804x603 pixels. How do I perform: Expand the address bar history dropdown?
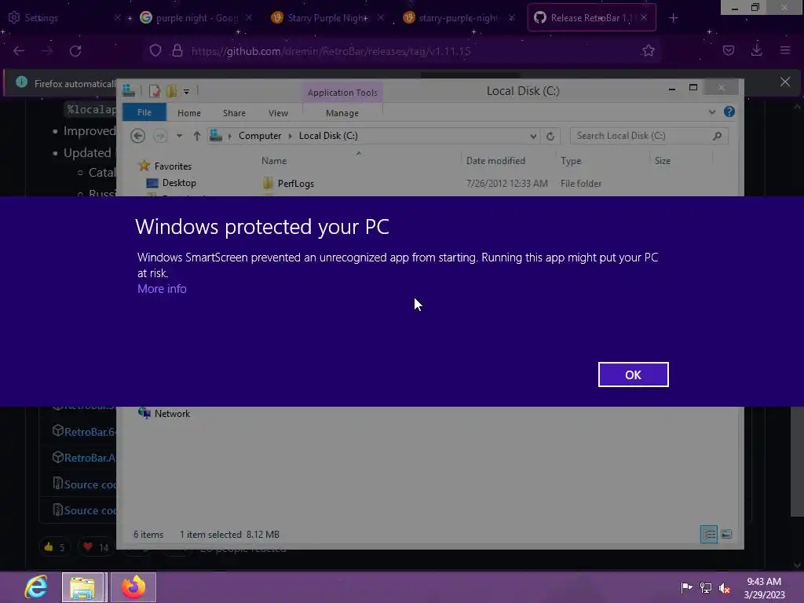click(533, 136)
